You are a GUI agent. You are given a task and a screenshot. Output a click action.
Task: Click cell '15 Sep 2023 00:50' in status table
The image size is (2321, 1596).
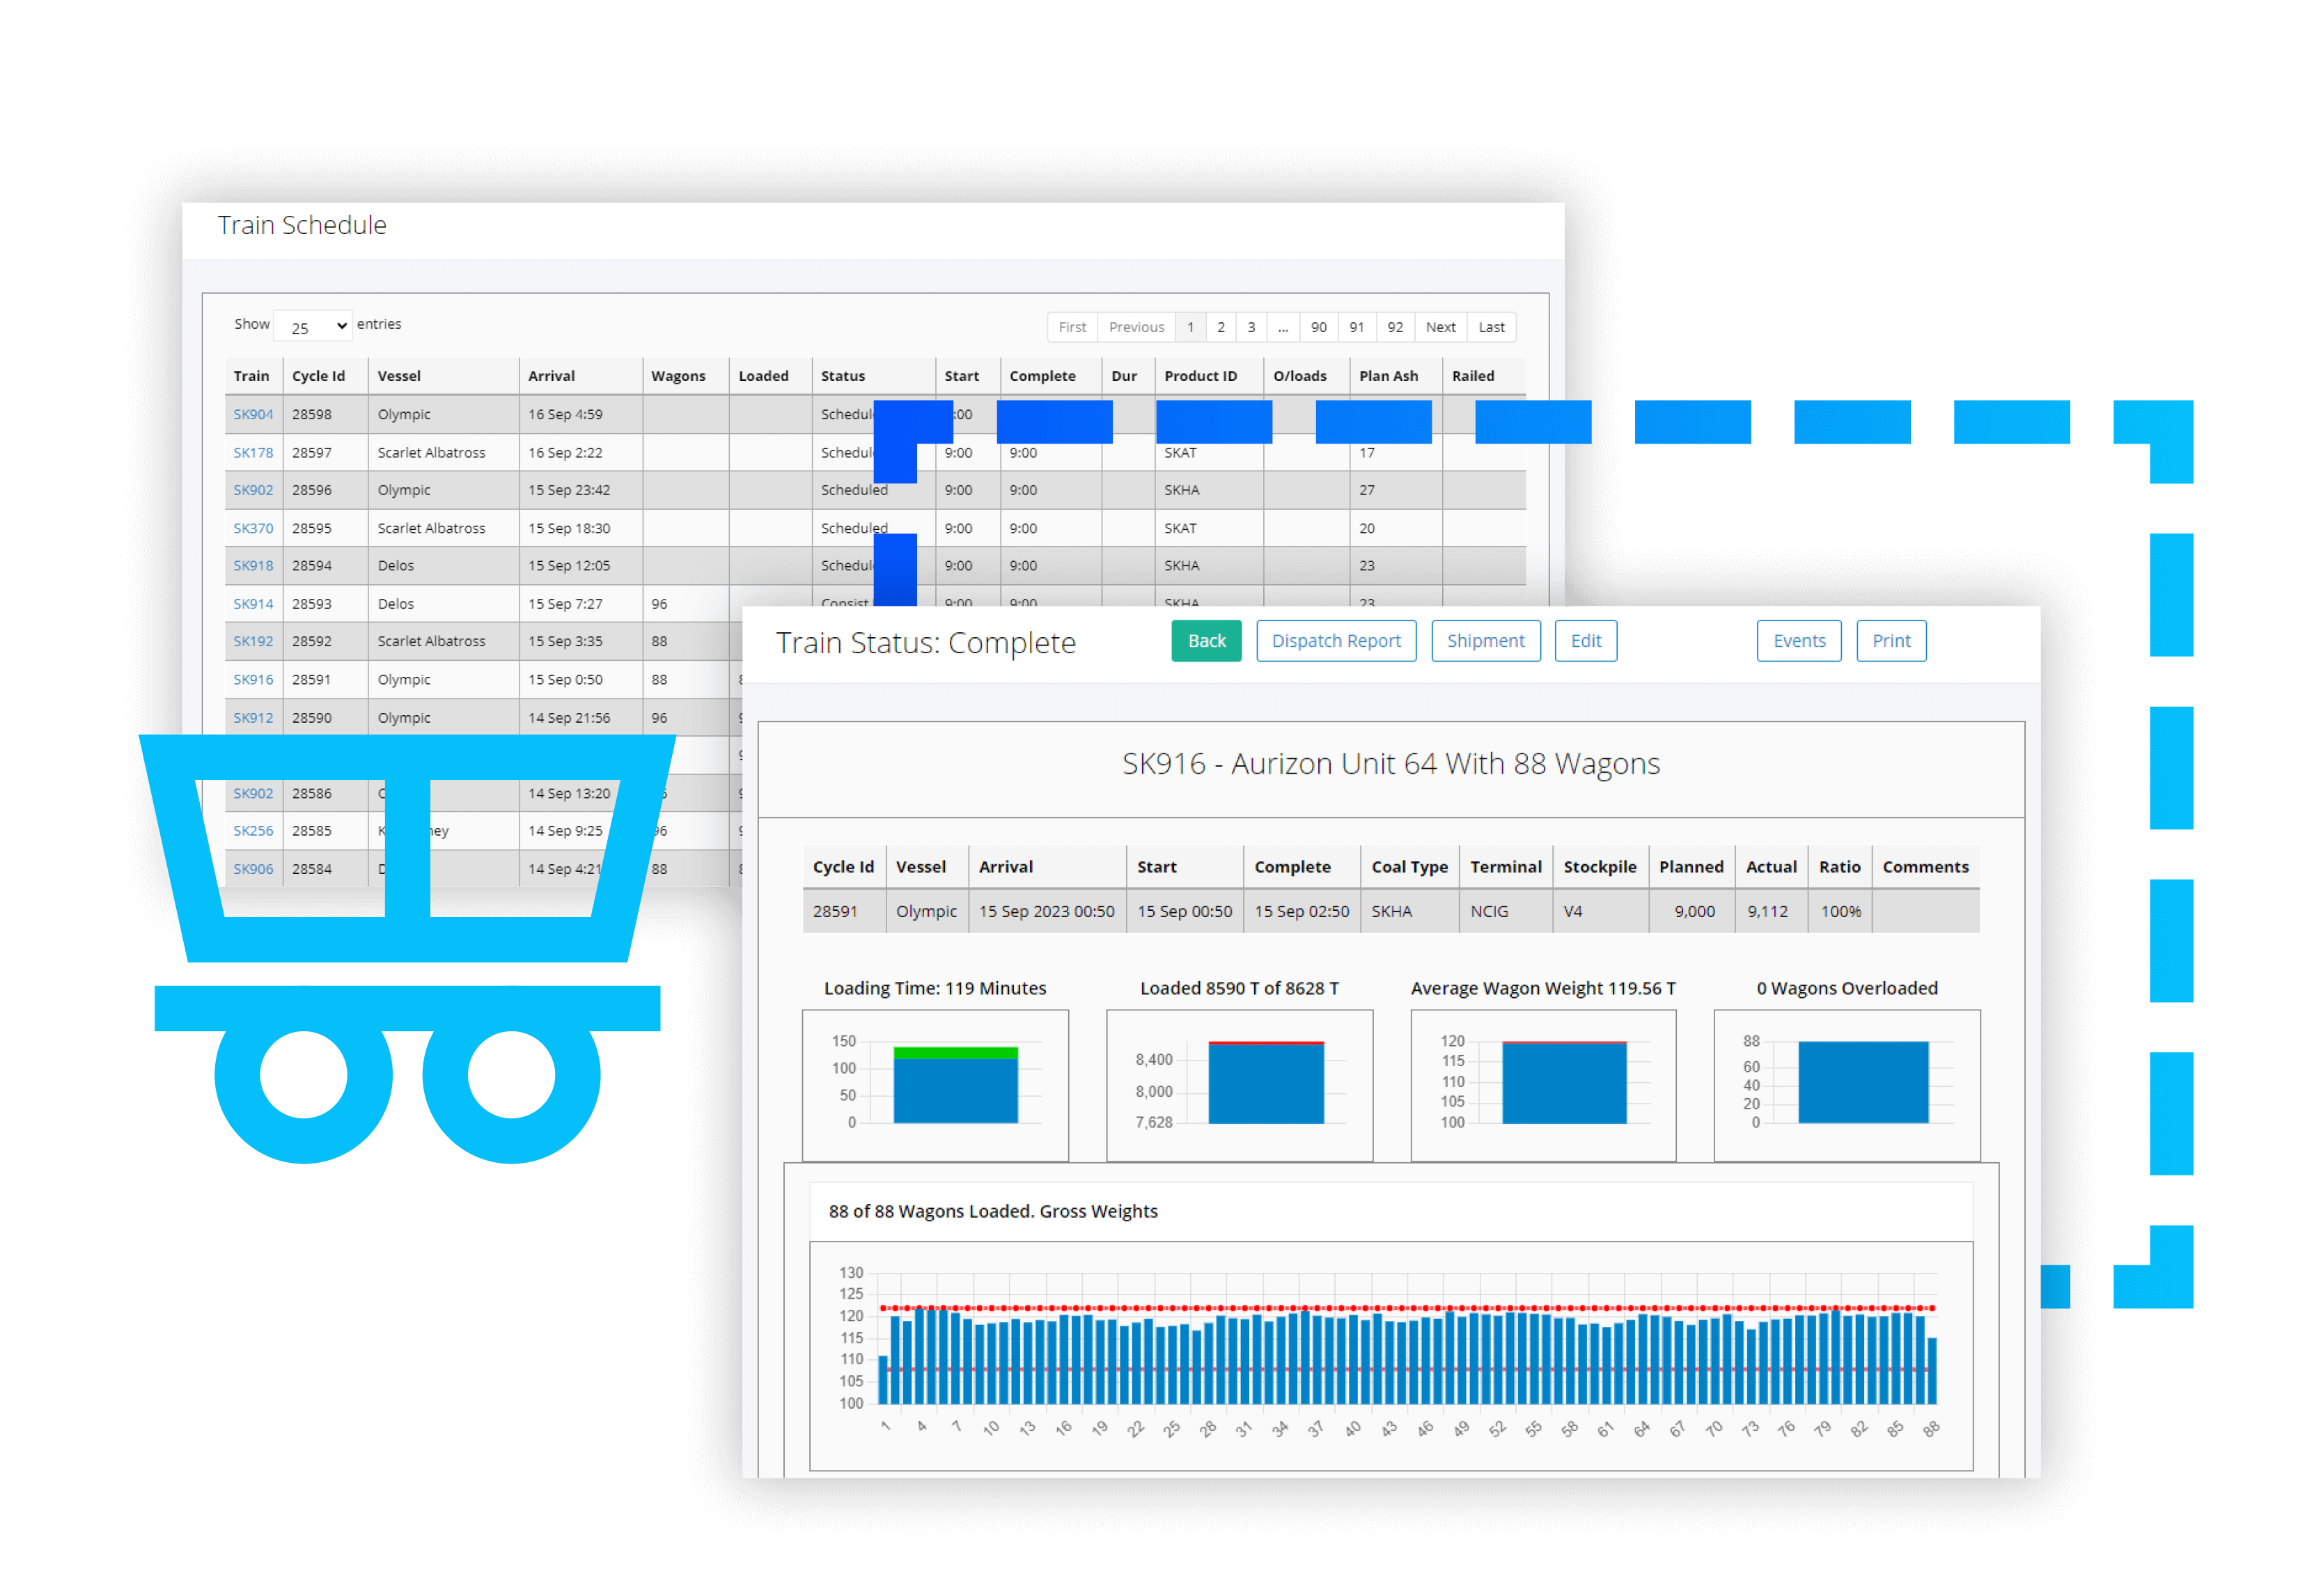click(x=1046, y=912)
